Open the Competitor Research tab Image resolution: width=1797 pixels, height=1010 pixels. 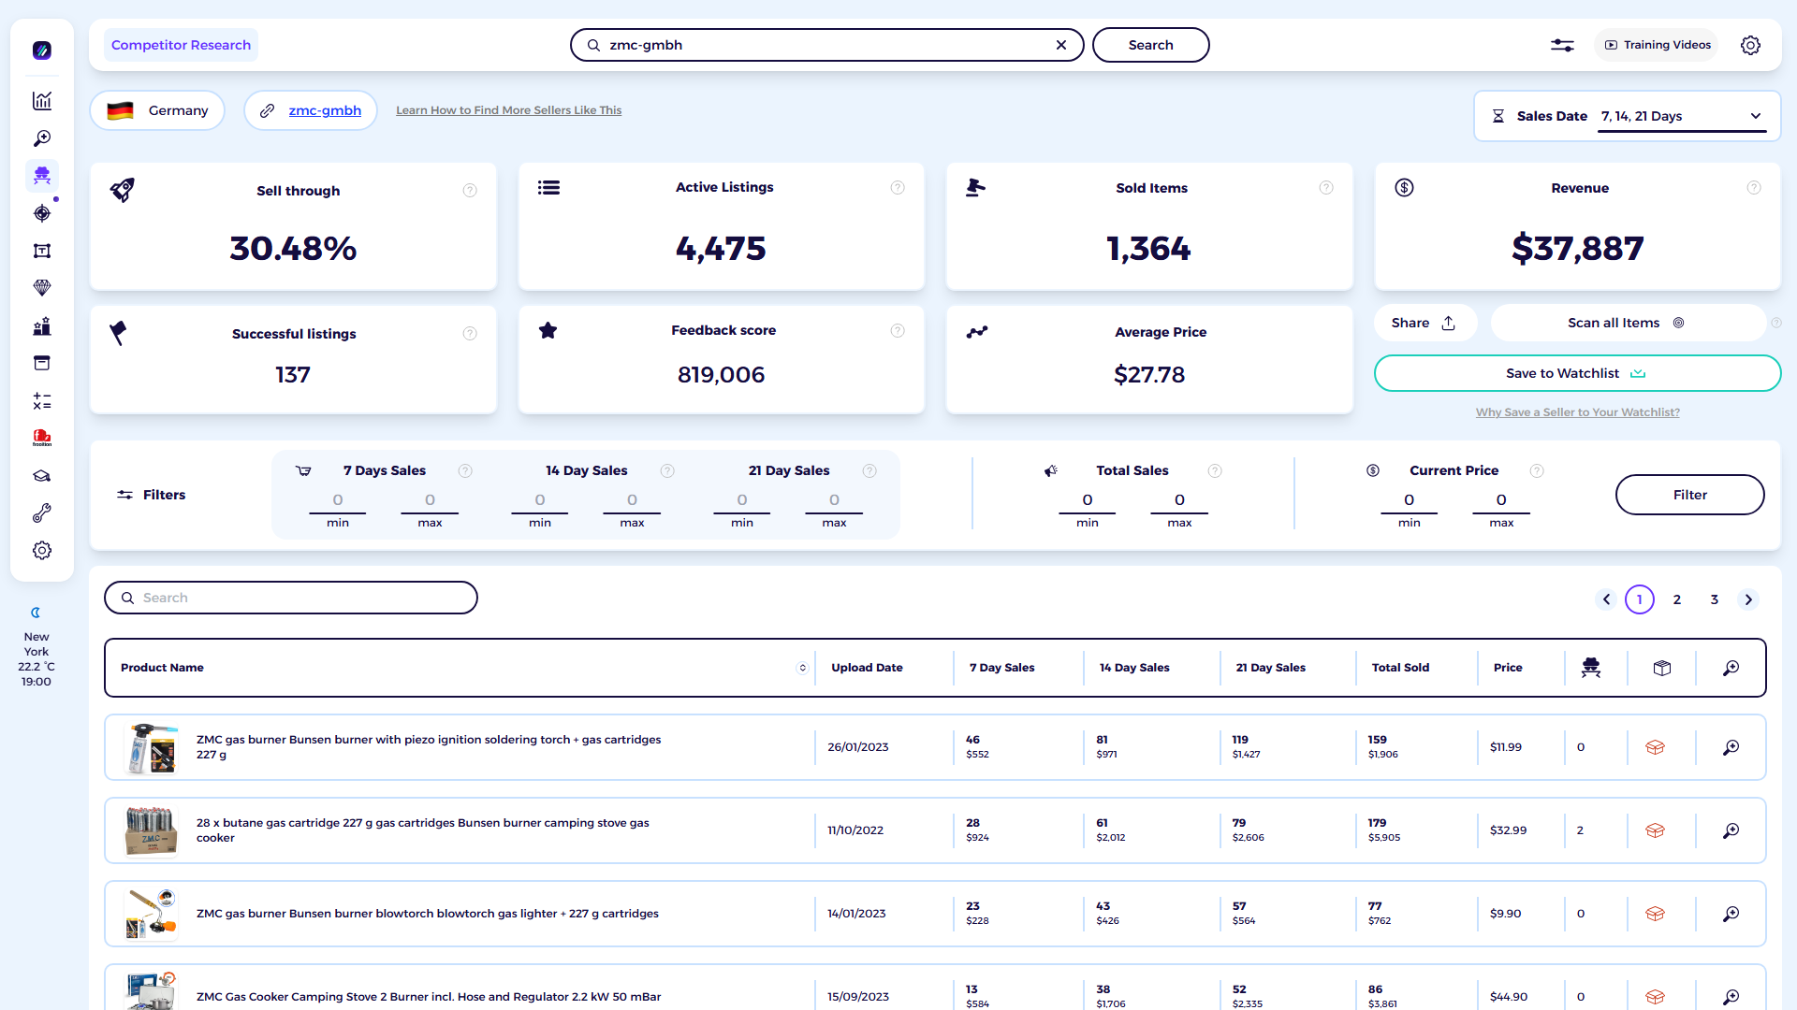181,45
